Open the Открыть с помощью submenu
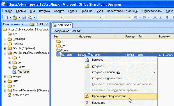The height and width of the screenshot is (106, 174). coord(120,72)
